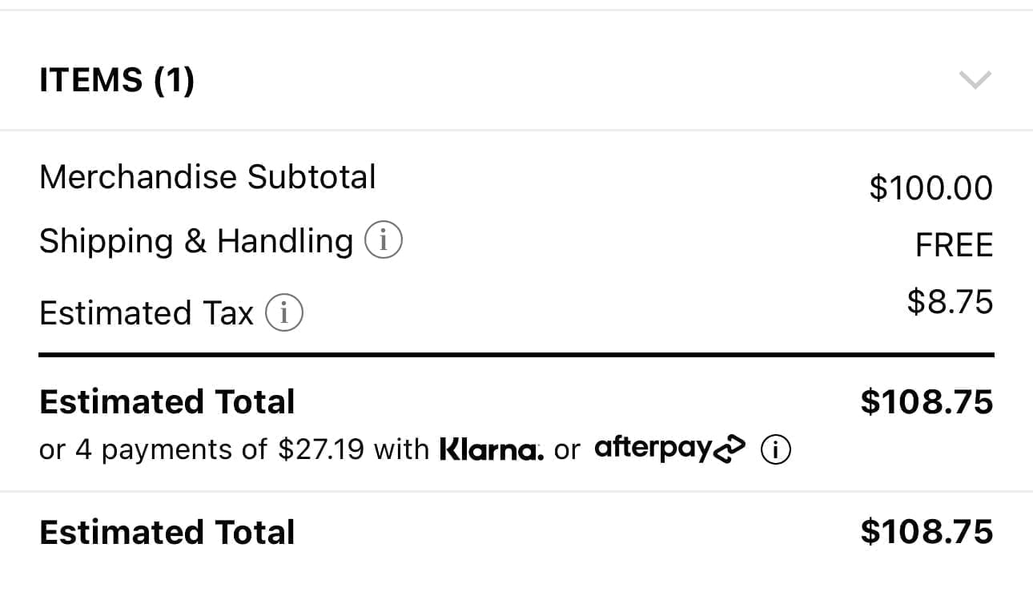Tap the bottom Estimated Total label
Image resolution: width=1033 pixels, height=592 pixels.
(x=167, y=532)
